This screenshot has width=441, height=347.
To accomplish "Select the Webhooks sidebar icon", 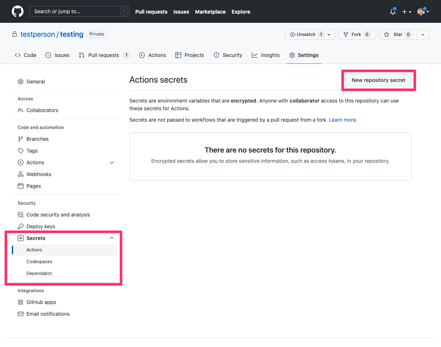I will coord(21,174).
